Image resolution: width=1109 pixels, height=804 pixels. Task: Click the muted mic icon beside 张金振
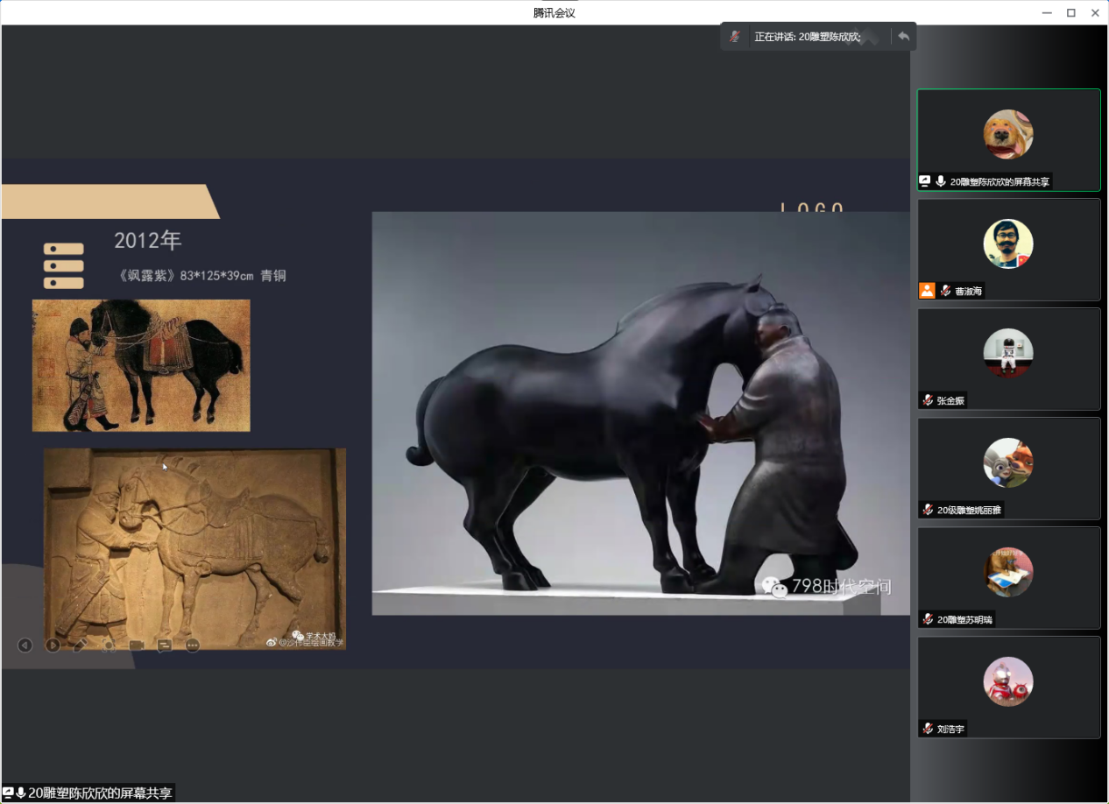pyautogui.click(x=927, y=400)
